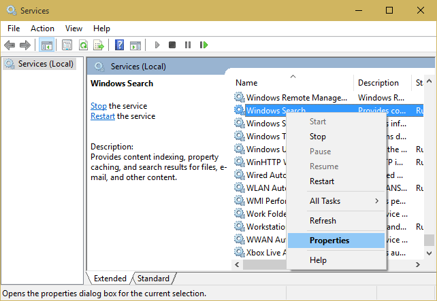Viewport: 437px width, 301px height.
Task: Click the Export List toolbar icon
Action: [99, 45]
